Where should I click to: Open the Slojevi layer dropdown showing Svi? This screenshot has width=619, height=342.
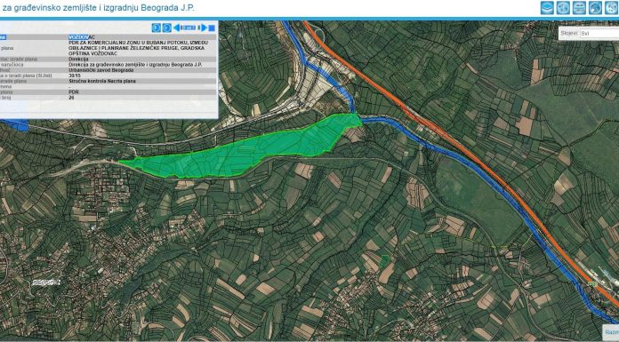599,34
